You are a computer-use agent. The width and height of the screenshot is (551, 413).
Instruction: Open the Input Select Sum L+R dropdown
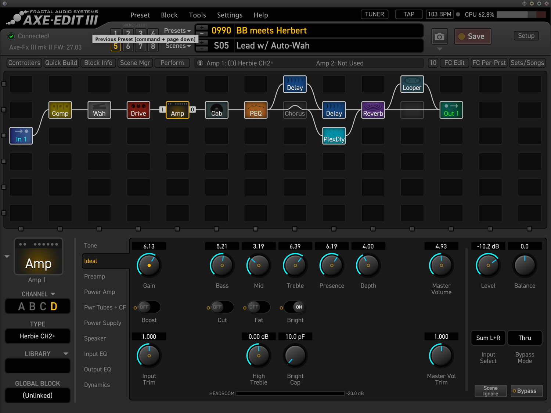pyautogui.click(x=488, y=338)
